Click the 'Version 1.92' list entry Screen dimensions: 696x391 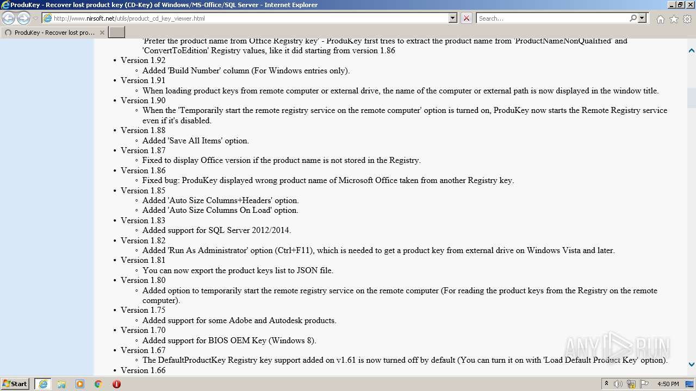(x=143, y=60)
